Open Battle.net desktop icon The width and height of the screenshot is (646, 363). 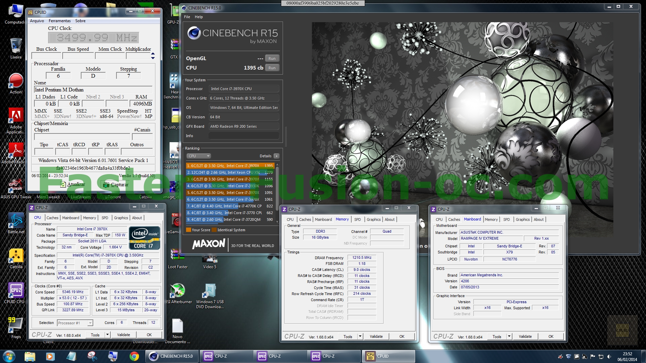[x=16, y=223]
